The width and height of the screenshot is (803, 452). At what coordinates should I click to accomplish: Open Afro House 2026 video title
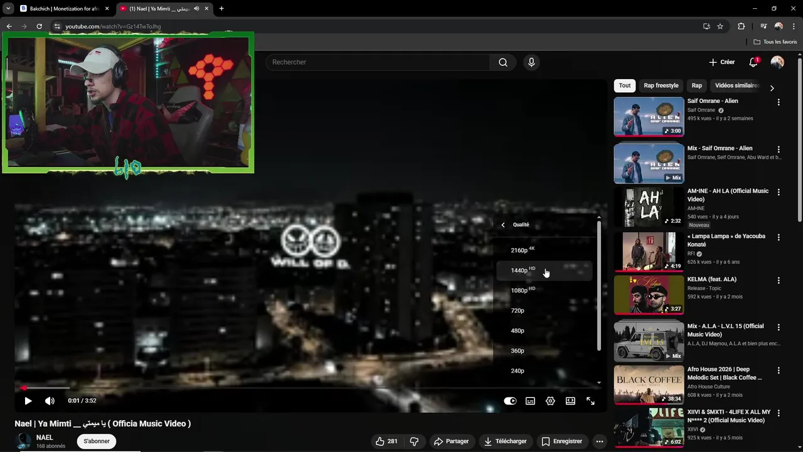(725, 374)
